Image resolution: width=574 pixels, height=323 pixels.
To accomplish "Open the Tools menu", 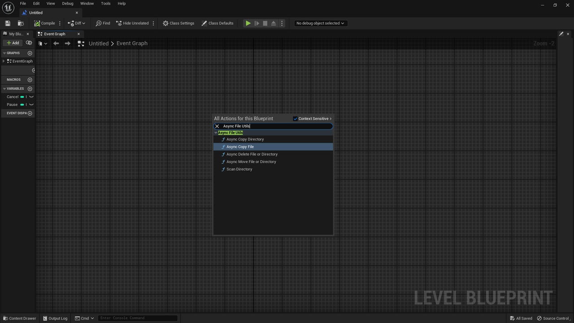I will click(x=106, y=4).
